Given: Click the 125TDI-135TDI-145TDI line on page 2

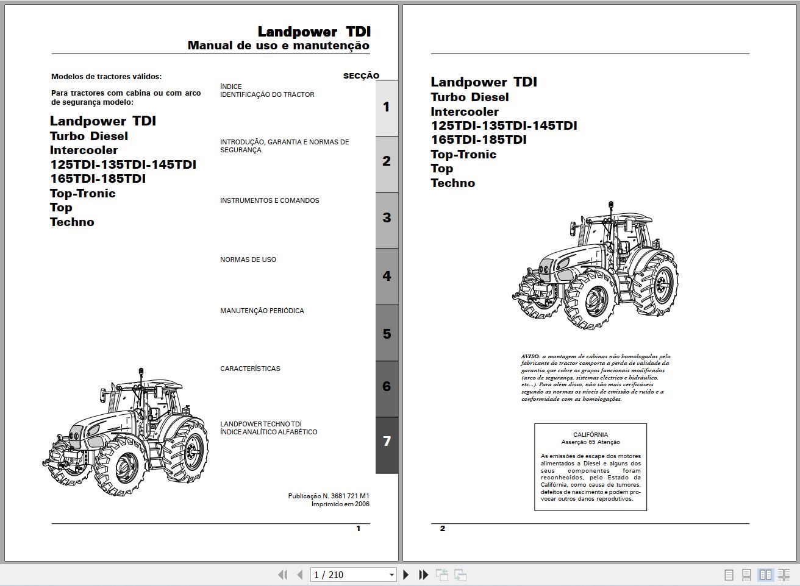Looking at the screenshot, I should click(x=504, y=125).
